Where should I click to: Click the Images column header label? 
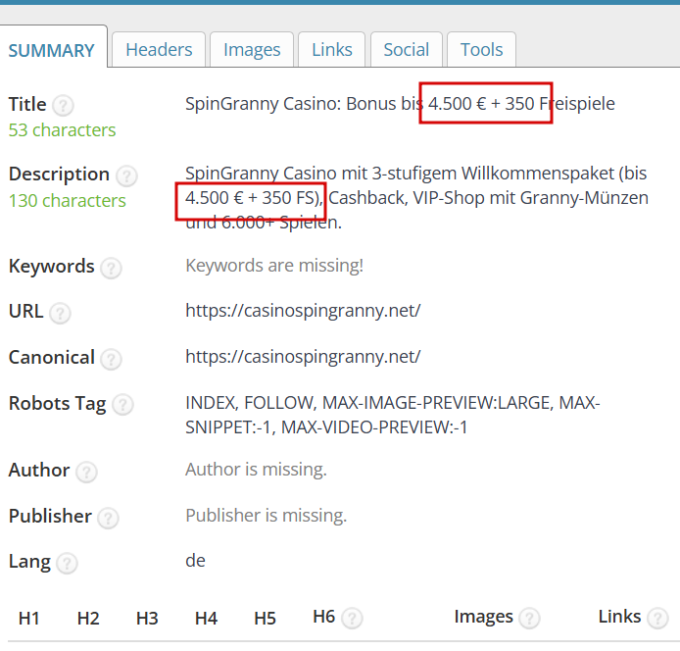point(484,617)
